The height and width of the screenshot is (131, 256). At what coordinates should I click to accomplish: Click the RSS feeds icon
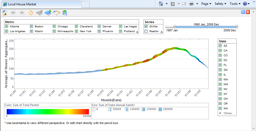point(173,4)
